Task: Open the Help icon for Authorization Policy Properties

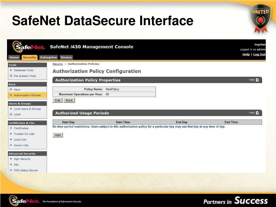Action: (257, 80)
